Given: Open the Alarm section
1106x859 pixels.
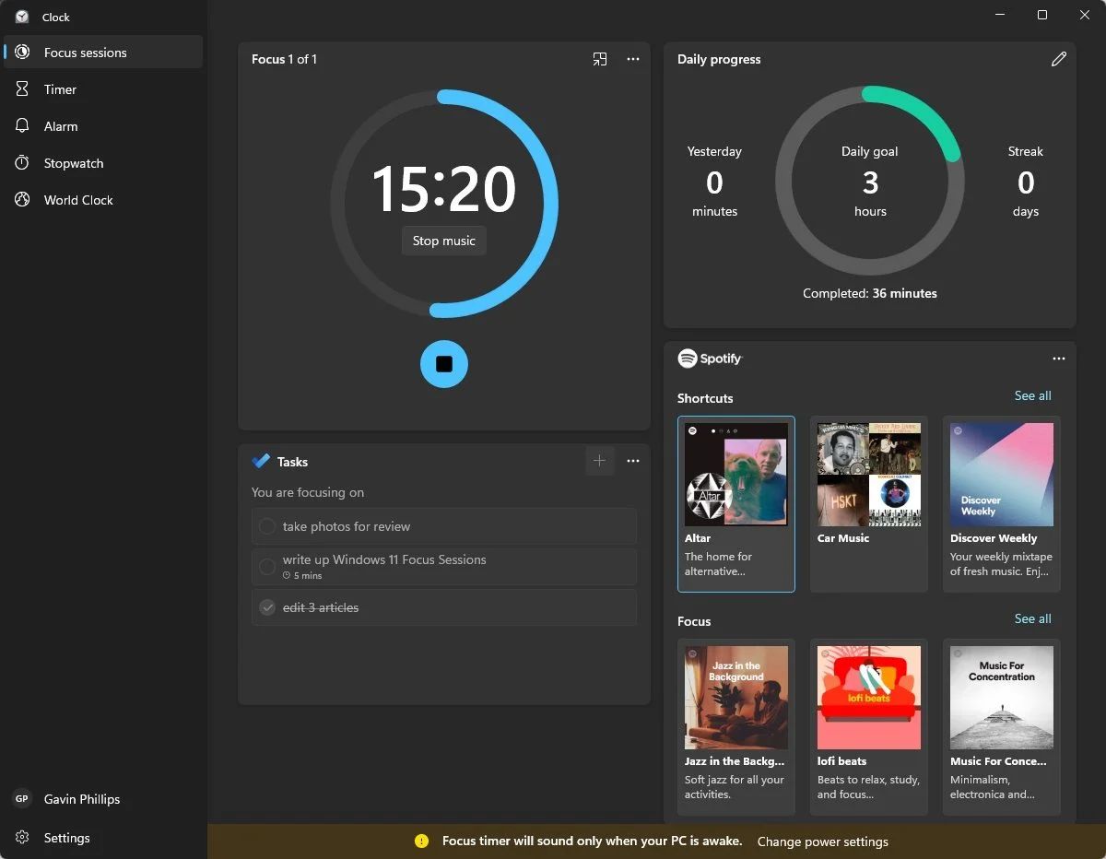Looking at the screenshot, I should (x=103, y=126).
